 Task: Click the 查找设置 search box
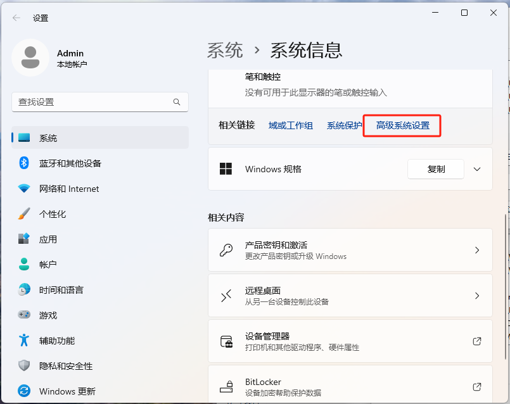click(99, 102)
